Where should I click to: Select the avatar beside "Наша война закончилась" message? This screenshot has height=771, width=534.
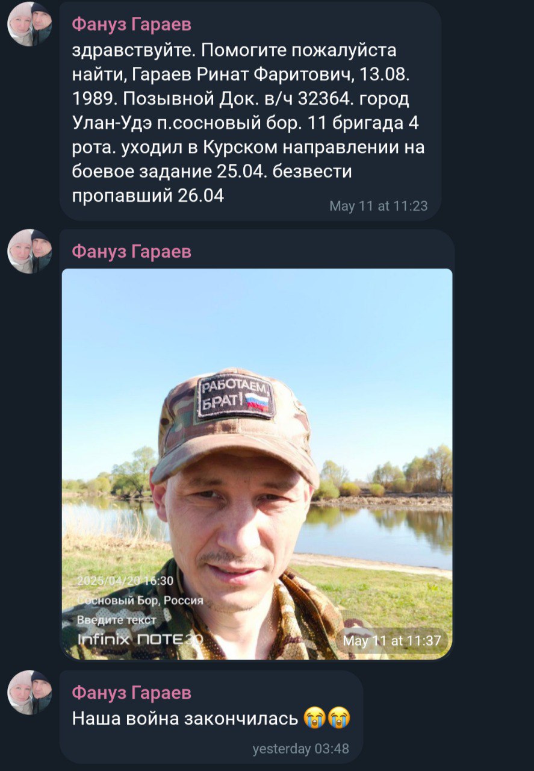29,693
